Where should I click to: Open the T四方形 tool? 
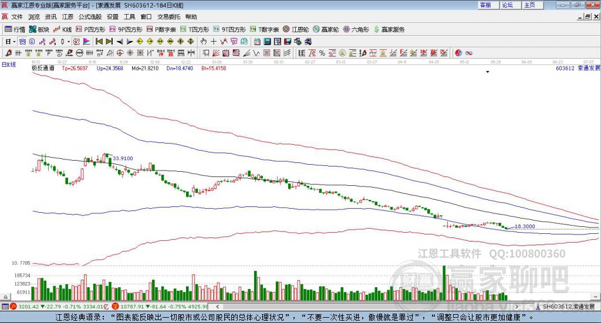(194, 29)
